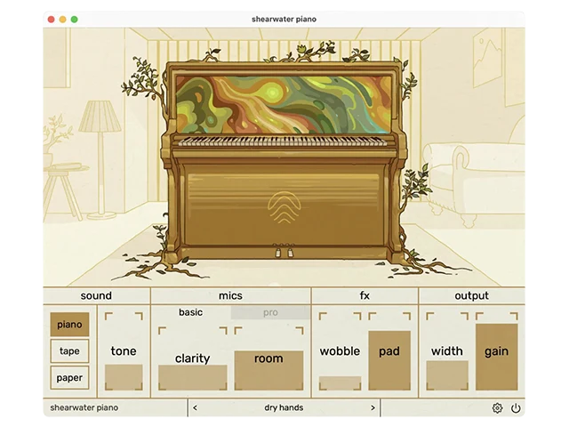The width and height of the screenshot is (569, 427).
Task: Switch to the pro mics tab
Action: 270,312
